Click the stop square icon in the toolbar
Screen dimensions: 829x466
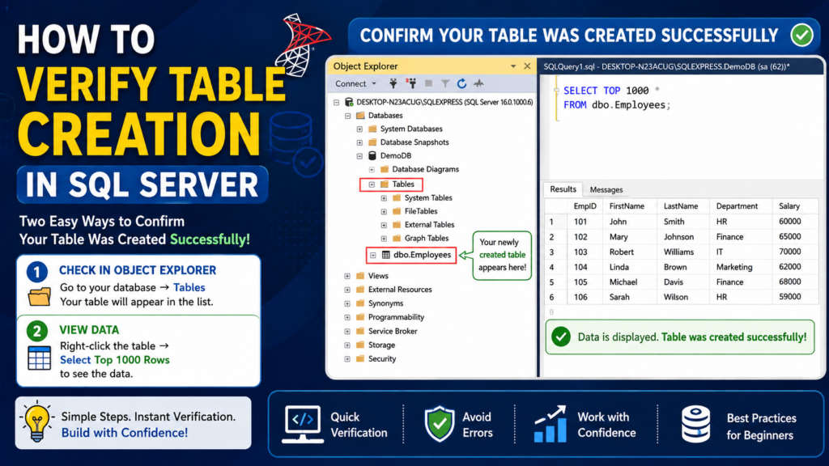(429, 83)
